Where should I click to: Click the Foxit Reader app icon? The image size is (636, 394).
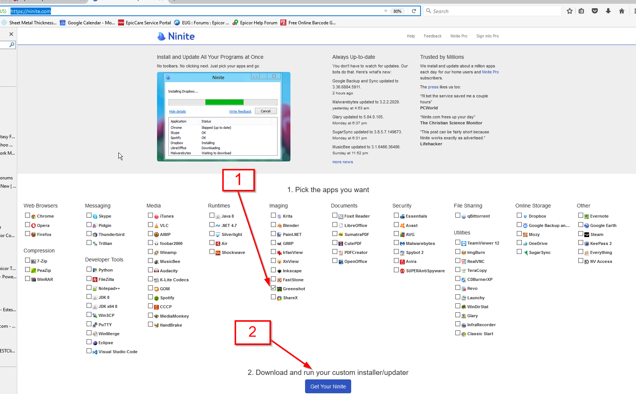tap(341, 216)
